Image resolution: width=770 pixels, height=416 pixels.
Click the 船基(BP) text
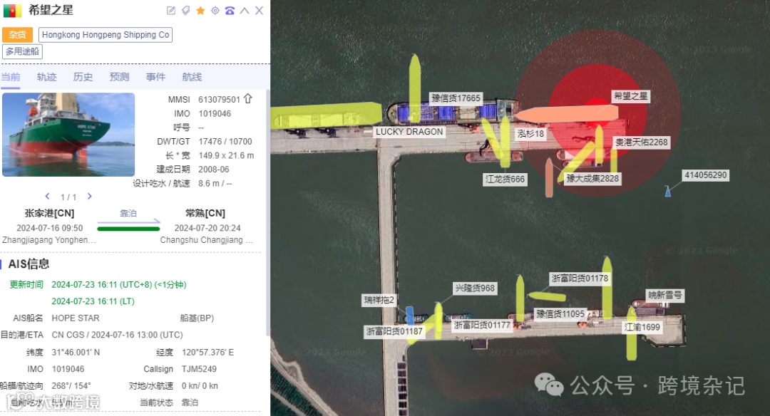coord(197,318)
